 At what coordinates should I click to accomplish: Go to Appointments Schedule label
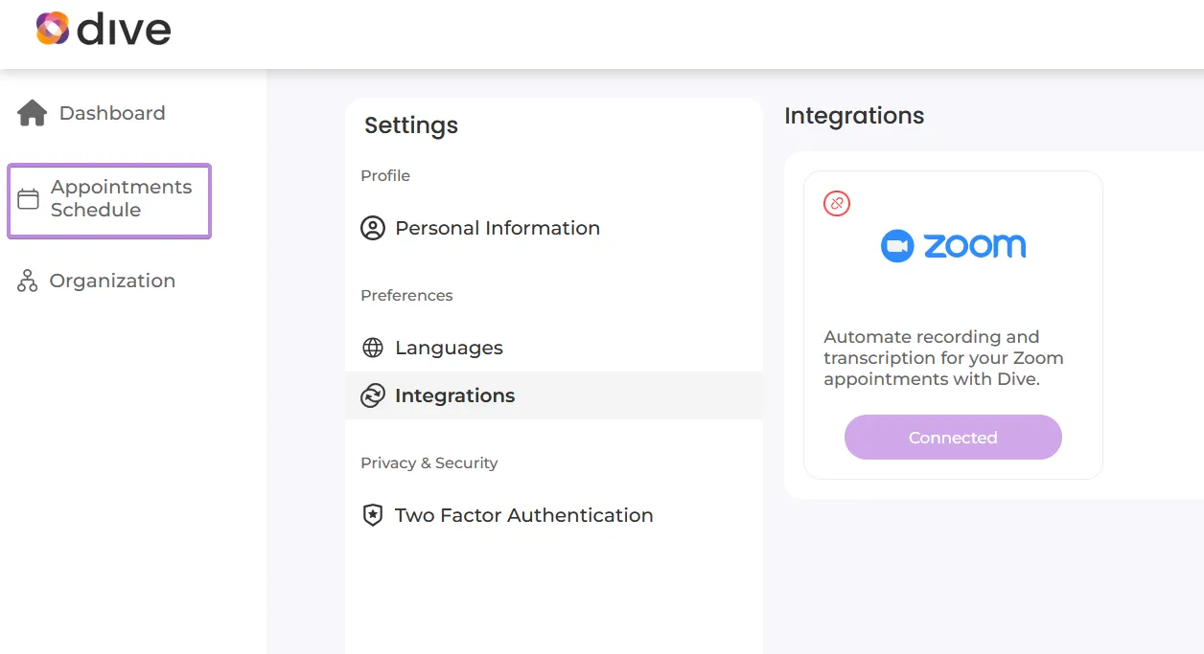pos(122,198)
